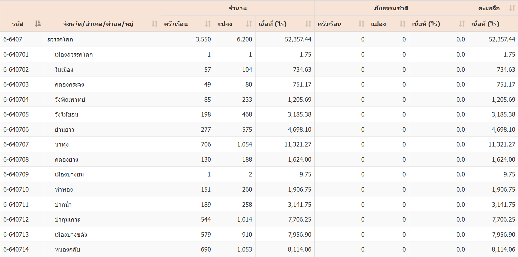Click the คงเหลือ column sort arrows
The height and width of the screenshot is (257, 518).
coord(512,8)
